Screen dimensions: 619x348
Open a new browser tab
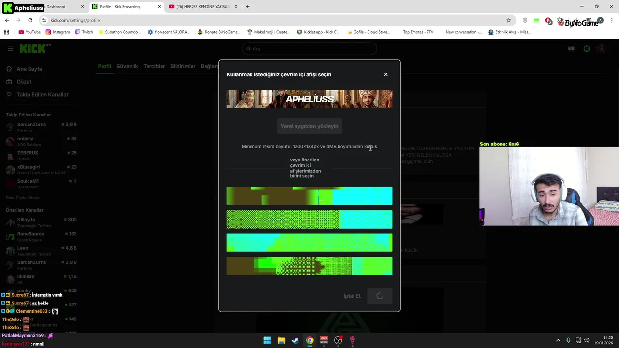click(248, 7)
